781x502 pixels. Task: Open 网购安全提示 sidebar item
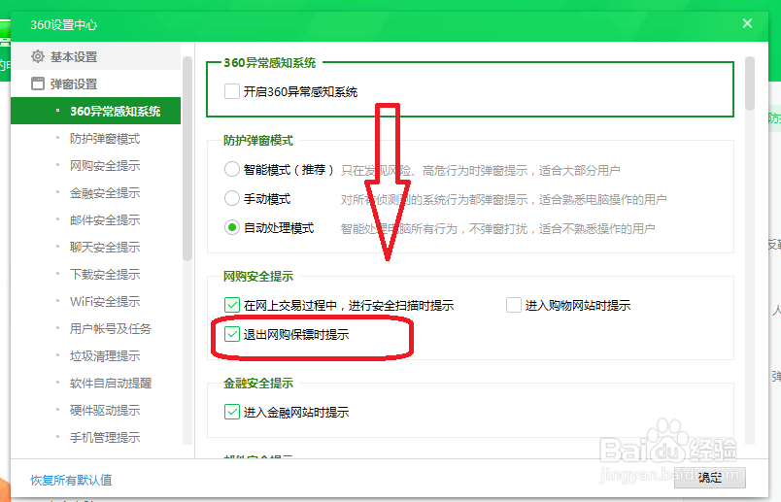point(105,165)
